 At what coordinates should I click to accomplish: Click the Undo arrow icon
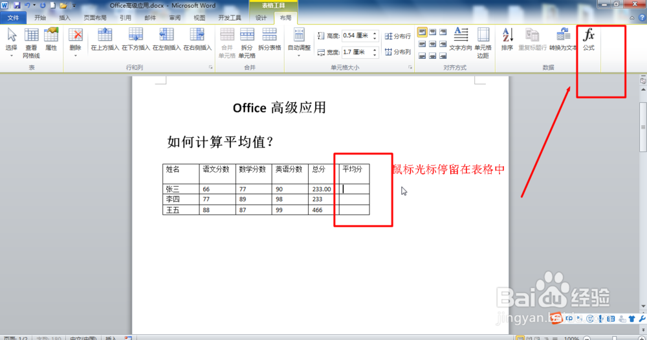tap(27, 5)
